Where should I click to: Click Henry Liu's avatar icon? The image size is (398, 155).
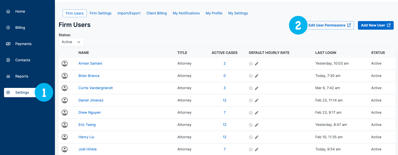[x=65, y=137]
